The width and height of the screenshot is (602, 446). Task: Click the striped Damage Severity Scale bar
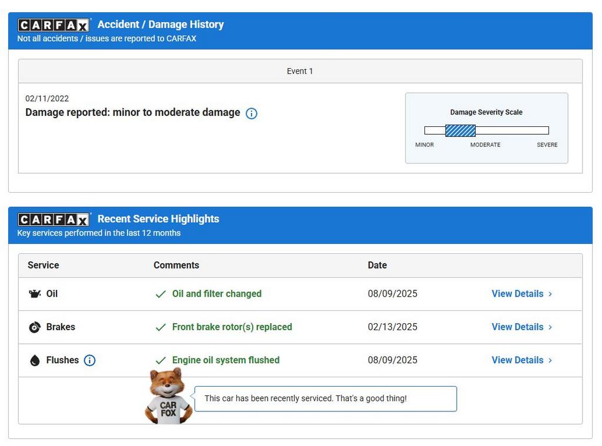click(x=460, y=130)
